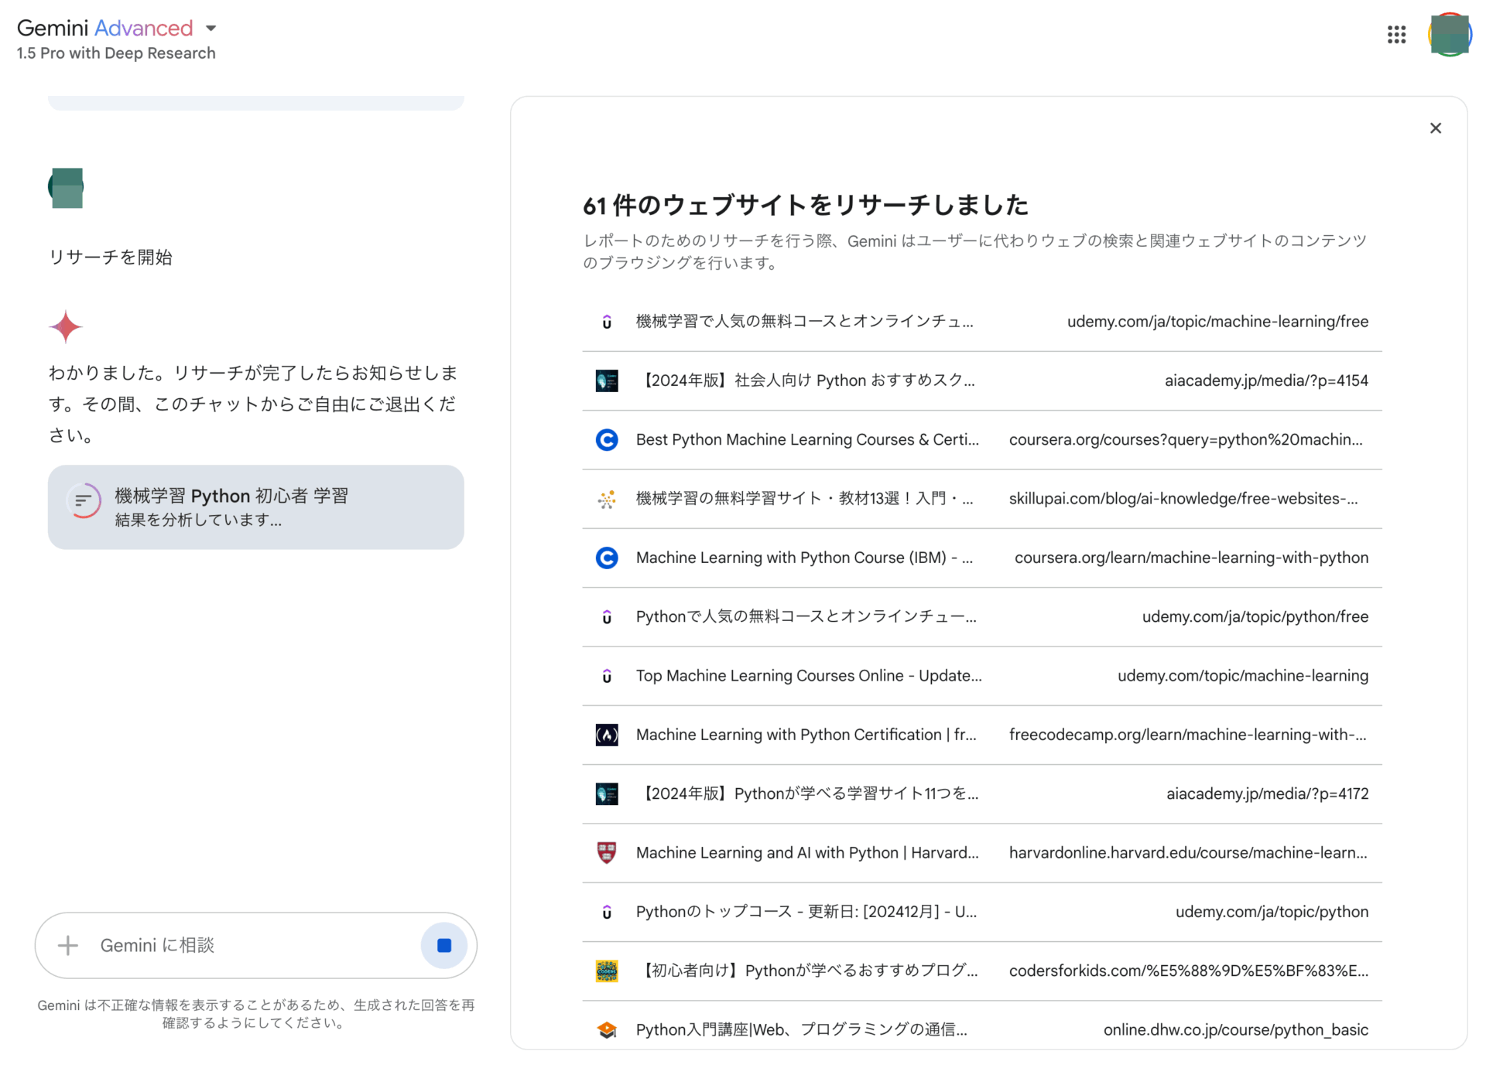Click the Gemini sparkle star icon

pos(66,326)
